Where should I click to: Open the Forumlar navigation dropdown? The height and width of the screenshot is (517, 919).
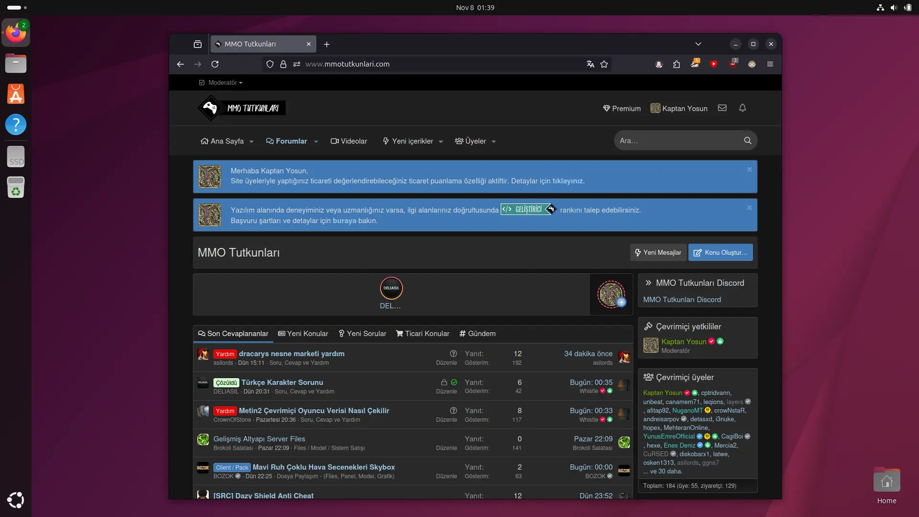click(x=291, y=141)
